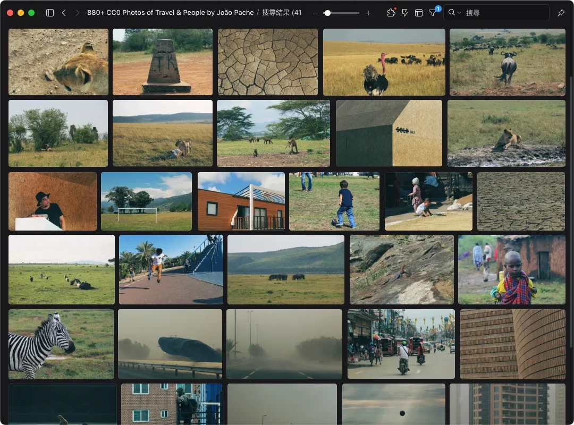The image size is (574, 425).
Task: Decrease thumbnail size with minus icon
Action: point(315,13)
